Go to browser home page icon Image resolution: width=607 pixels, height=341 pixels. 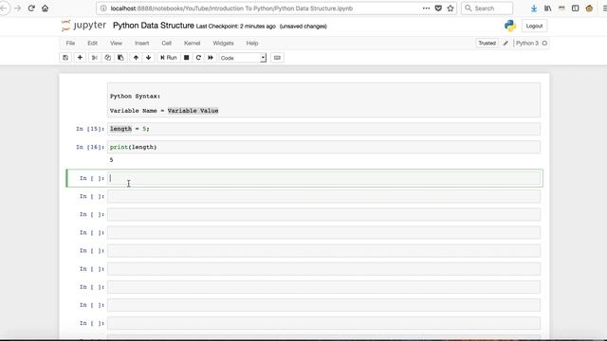tap(45, 9)
